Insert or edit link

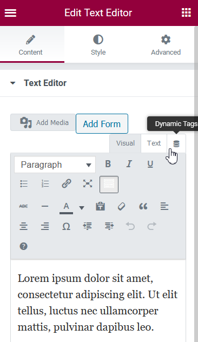click(67, 184)
